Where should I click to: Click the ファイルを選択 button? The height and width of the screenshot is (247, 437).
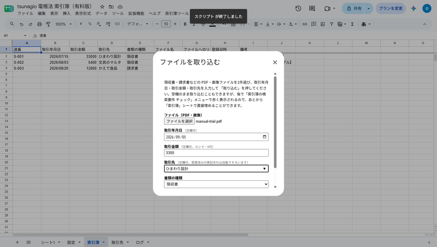(x=179, y=121)
